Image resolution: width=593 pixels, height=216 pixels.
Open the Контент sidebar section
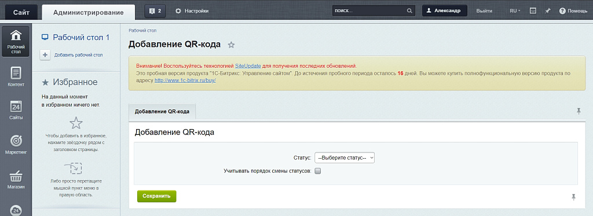(16, 76)
